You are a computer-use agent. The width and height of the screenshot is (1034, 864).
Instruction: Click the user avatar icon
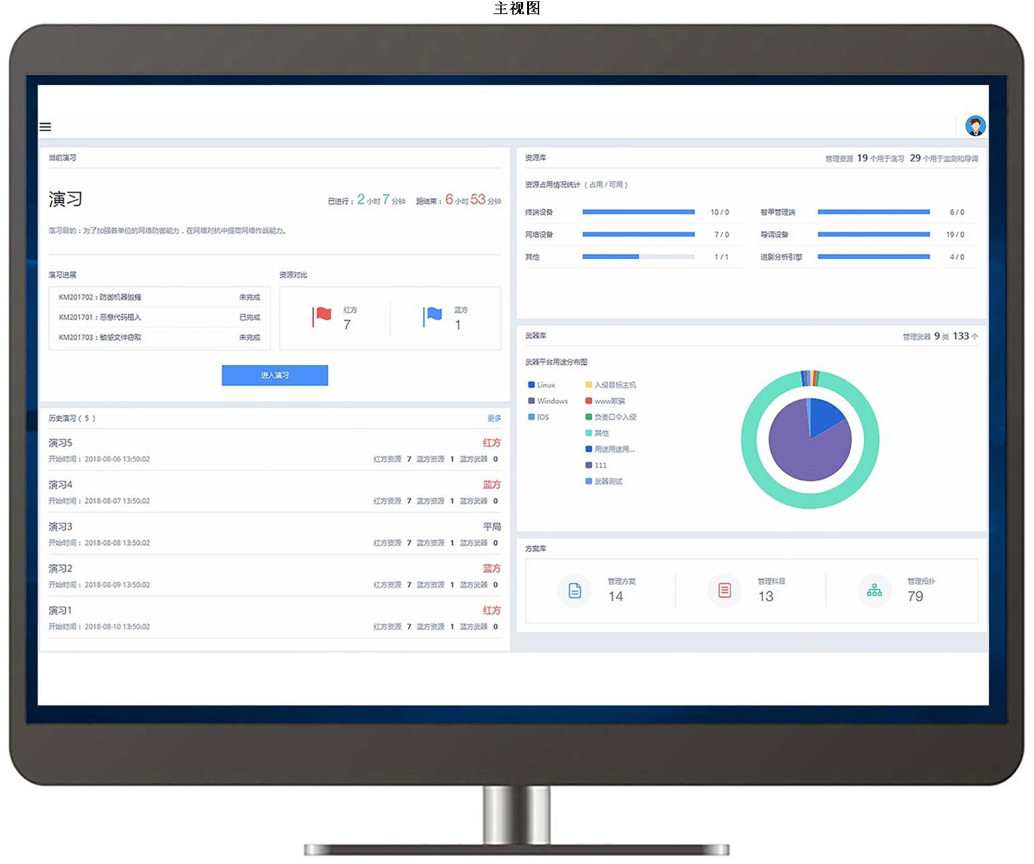coord(975,125)
